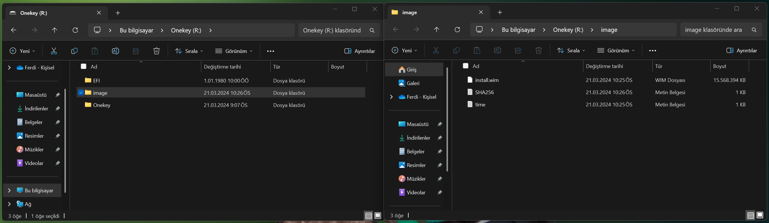Toggle Ayrıntılar pane in Onekey (R:) window
The height and width of the screenshot is (223, 769).
tap(360, 51)
